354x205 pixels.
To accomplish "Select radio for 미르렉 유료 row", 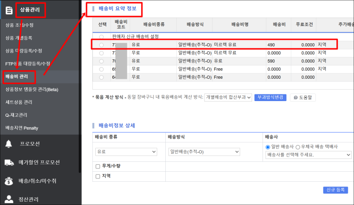I will pos(101,45).
